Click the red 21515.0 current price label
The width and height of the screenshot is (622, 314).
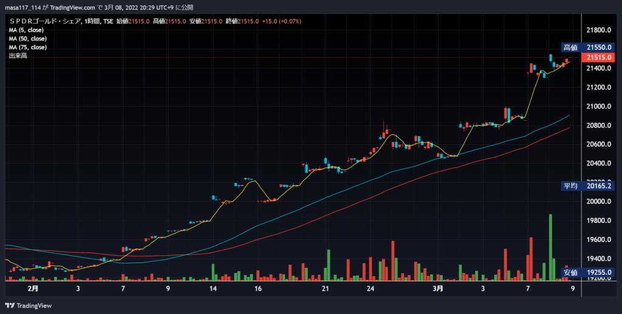click(x=598, y=58)
